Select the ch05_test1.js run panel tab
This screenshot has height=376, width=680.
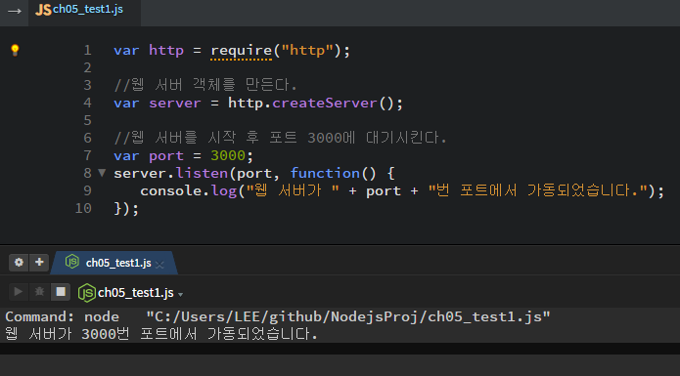pos(113,263)
